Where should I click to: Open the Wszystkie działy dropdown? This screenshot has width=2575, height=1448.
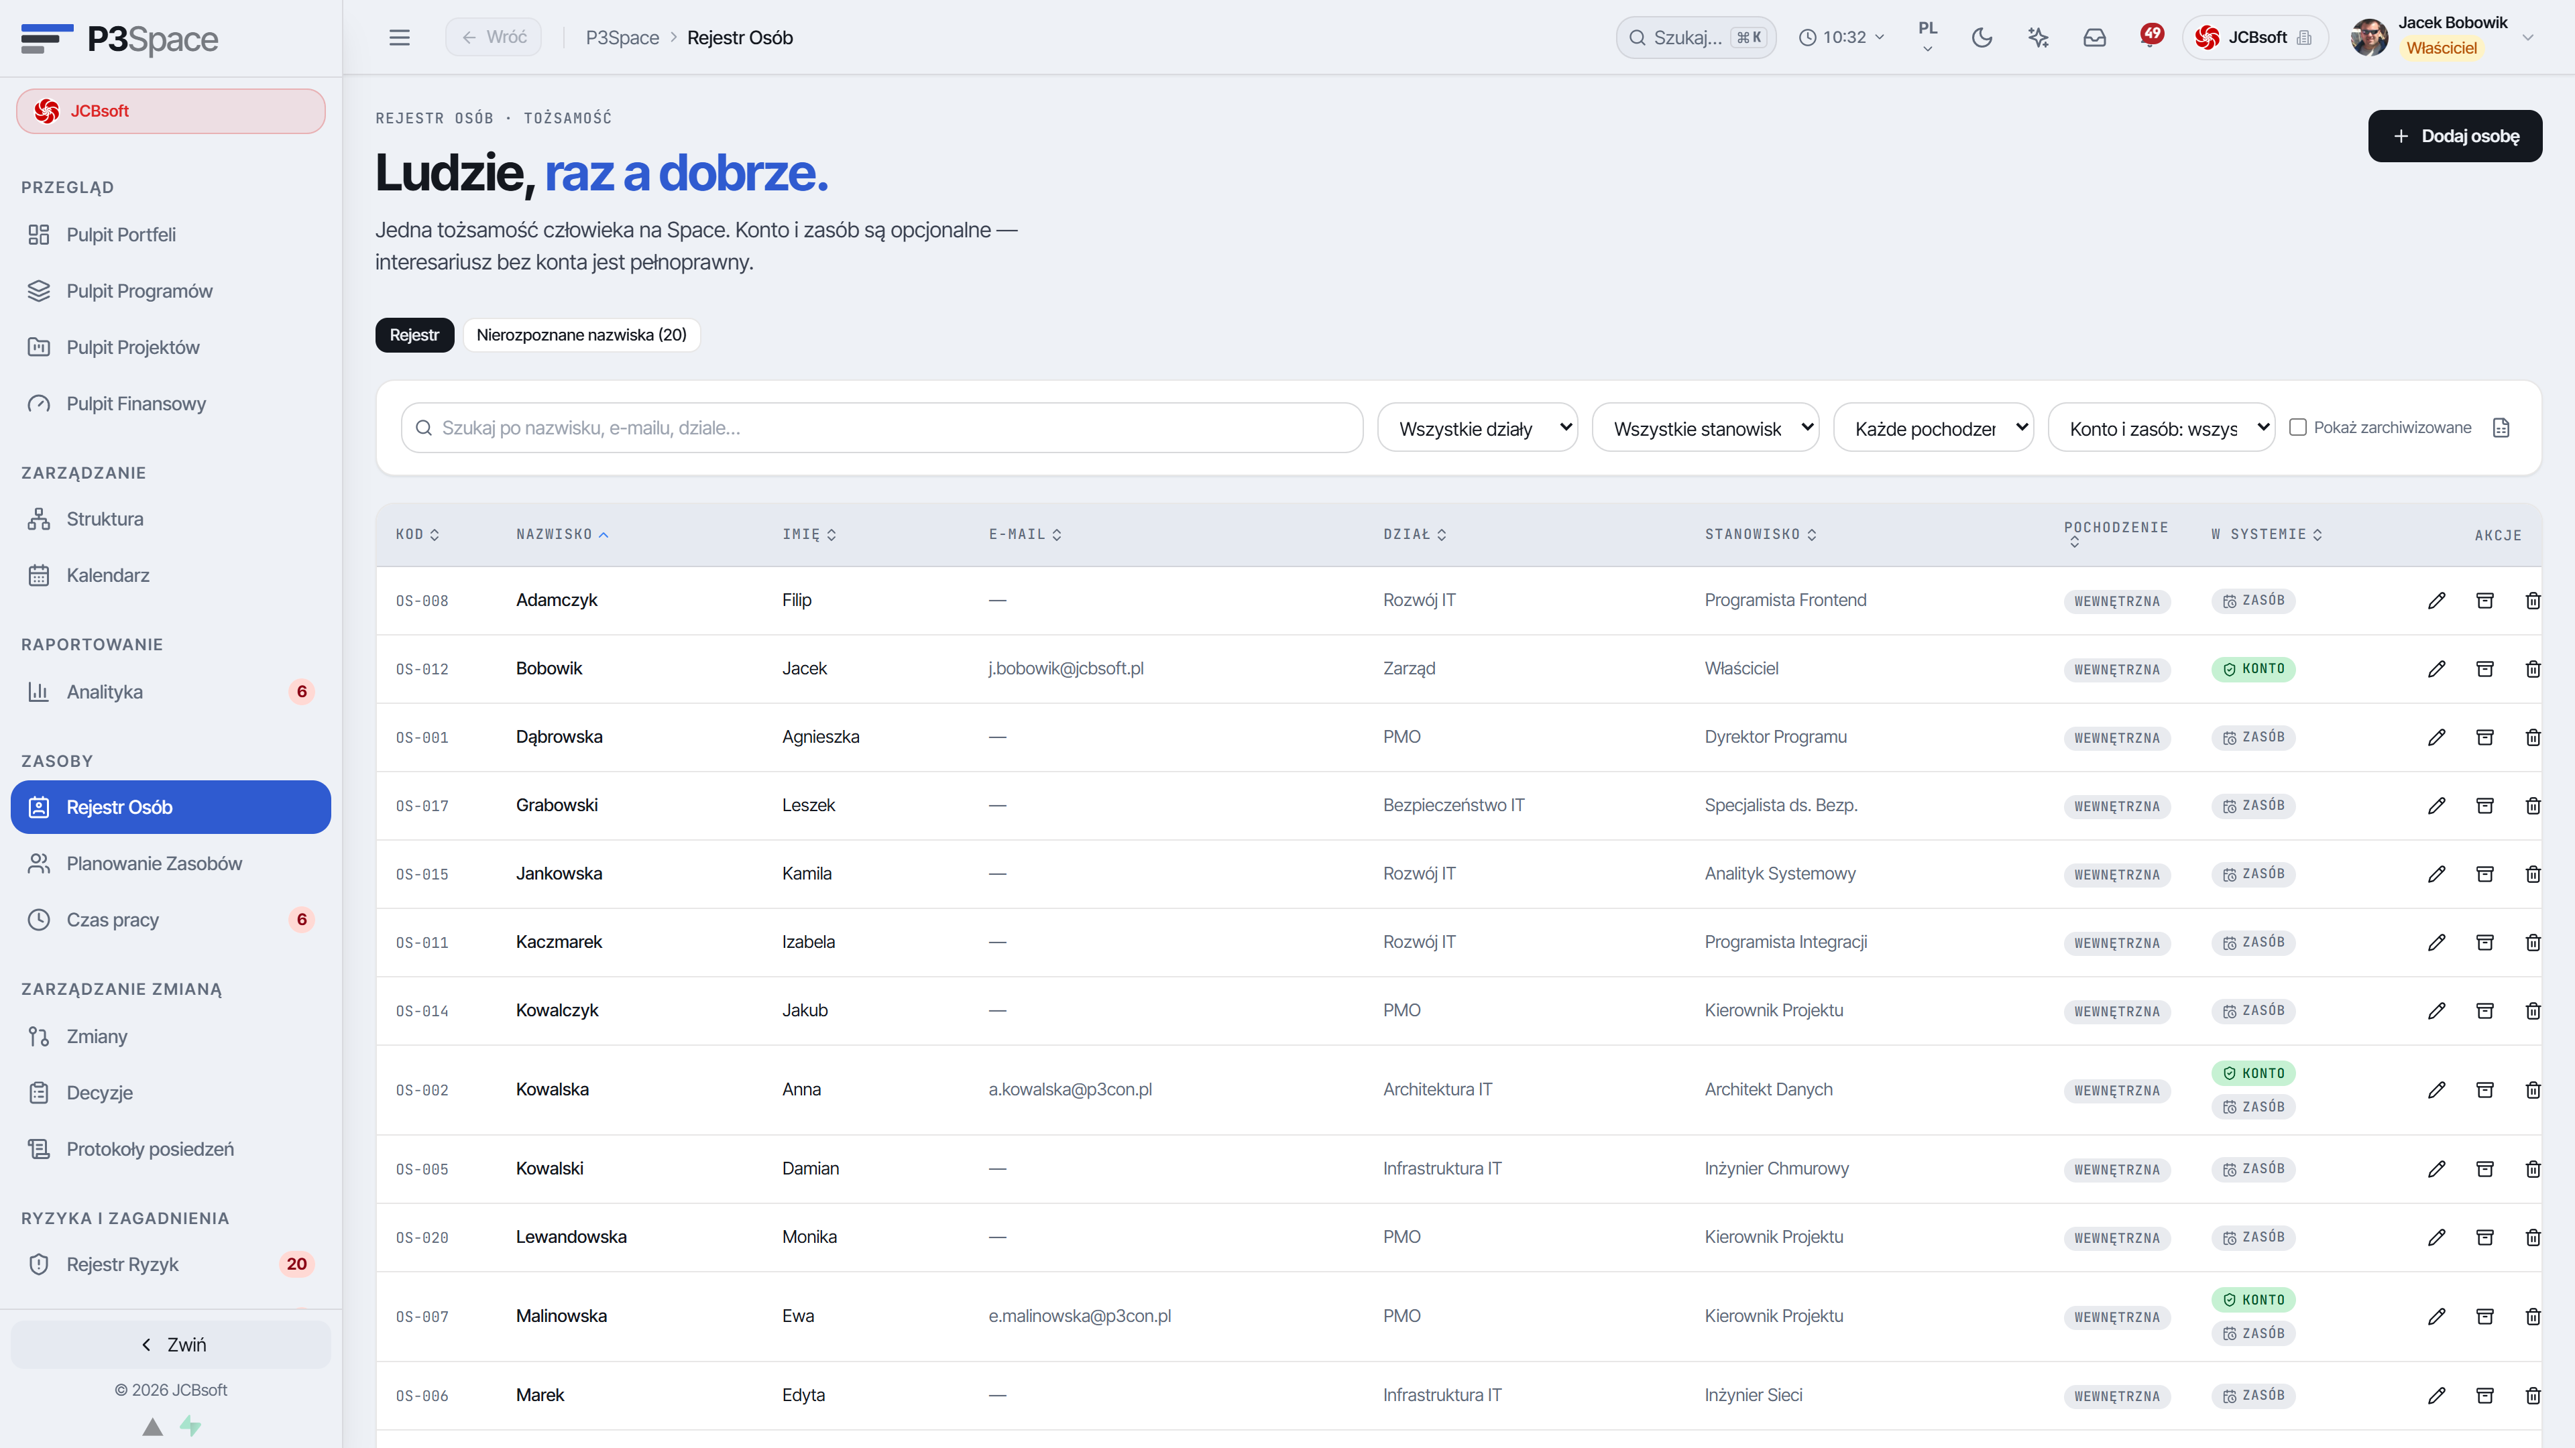tap(1477, 428)
